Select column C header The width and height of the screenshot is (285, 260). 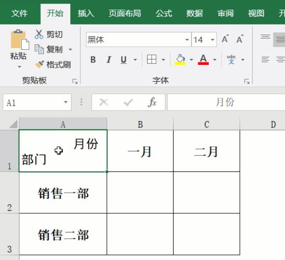point(207,124)
